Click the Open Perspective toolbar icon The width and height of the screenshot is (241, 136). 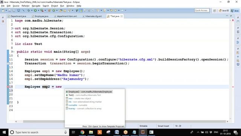tap(215, 11)
